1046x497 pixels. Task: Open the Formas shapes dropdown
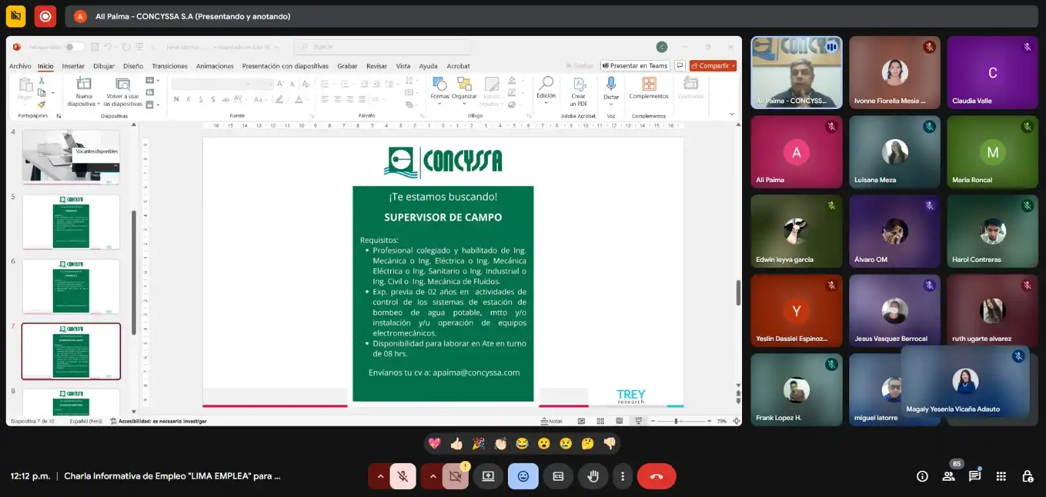[440, 90]
